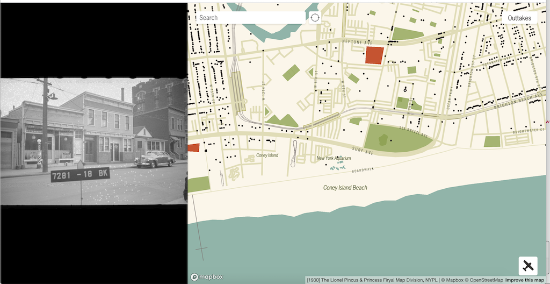Click the red block at map's left edge

tap(193, 147)
